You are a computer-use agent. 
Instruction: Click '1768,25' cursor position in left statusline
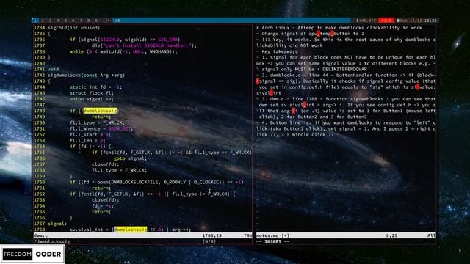(212, 235)
